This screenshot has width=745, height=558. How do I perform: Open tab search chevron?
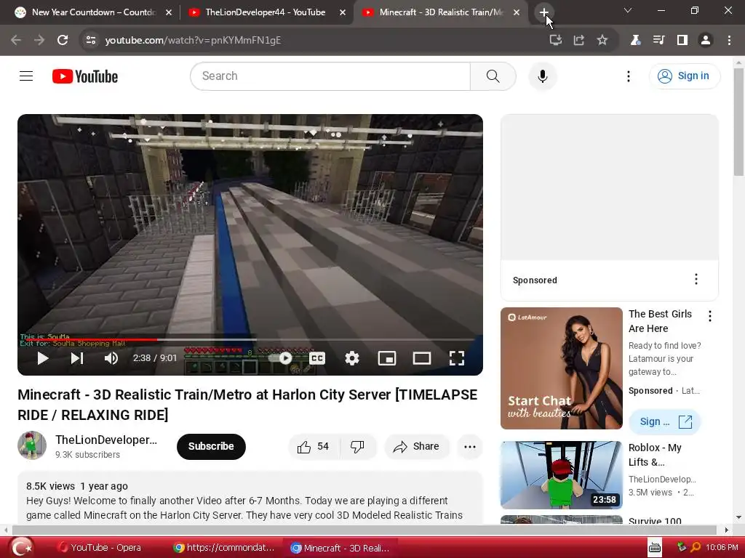[628, 10]
